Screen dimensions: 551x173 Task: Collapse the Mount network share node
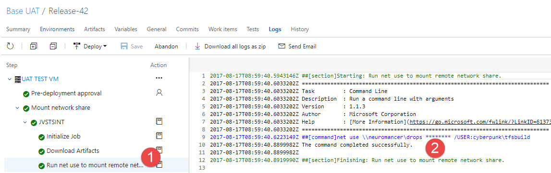[17, 108]
